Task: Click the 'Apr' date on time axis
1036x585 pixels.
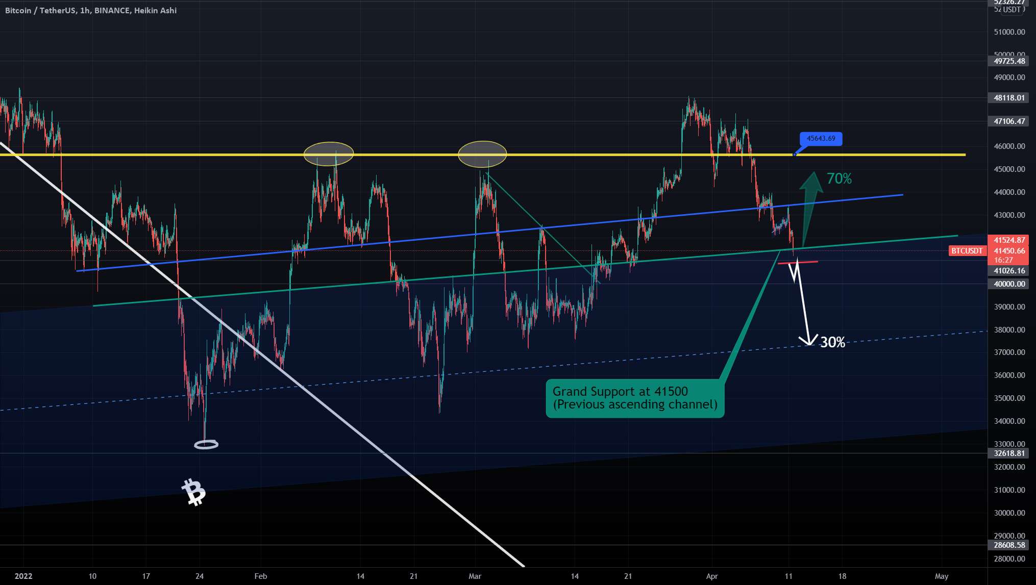Action: [x=712, y=576]
